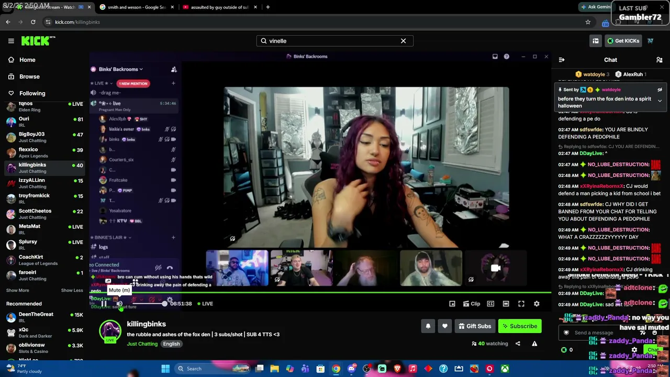Image resolution: width=670 pixels, height=377 pixels.
Task: Reload the page
Action: [33, 22]
